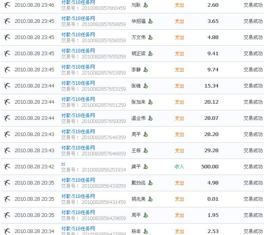Click the add-contact icon next to 温业伟

click(150, 118)
